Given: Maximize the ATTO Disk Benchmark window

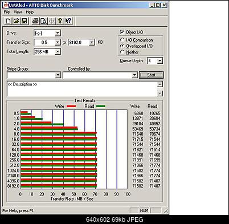Looking at the screenshot, I should coord(157,5).
